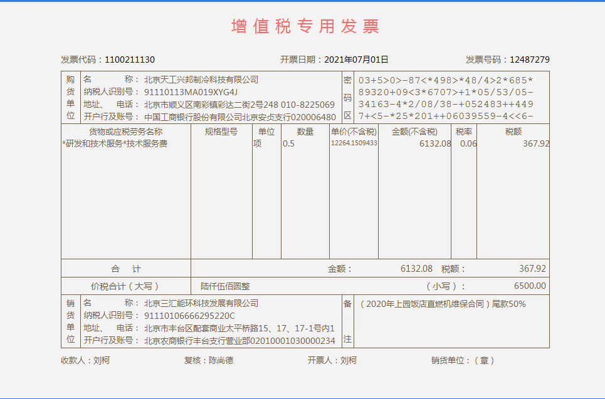Click buyer name 北京天工兴邦制冷科技有限公司
The width and height of the screenshot is (605, 399).
(201, 80)
